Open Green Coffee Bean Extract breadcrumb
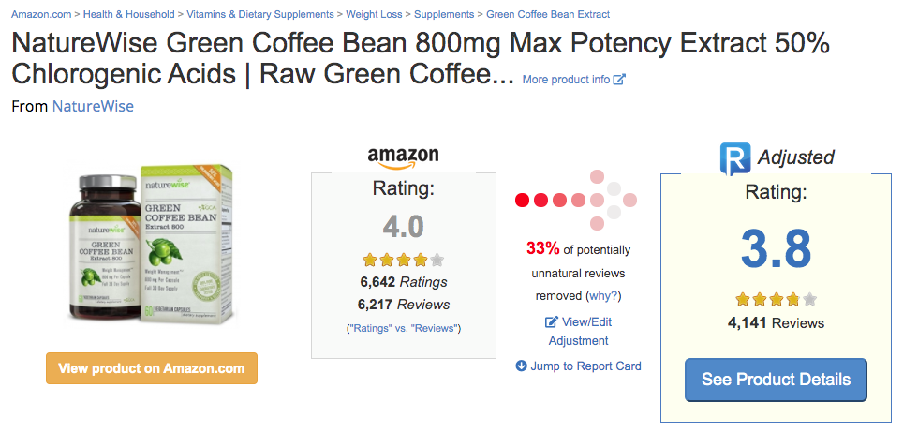 coord(548,14)
